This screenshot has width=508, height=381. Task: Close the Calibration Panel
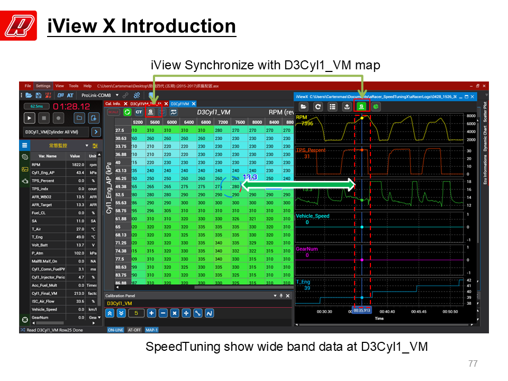coord(287,296)
